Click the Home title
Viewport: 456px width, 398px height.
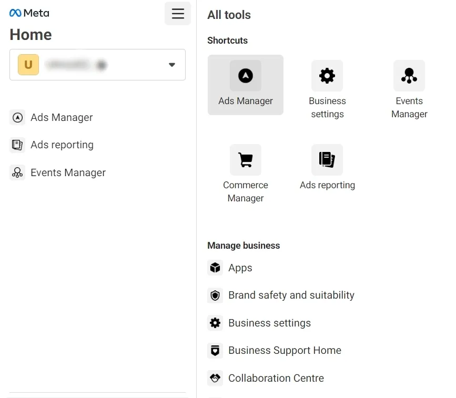[x=31, y=35]
